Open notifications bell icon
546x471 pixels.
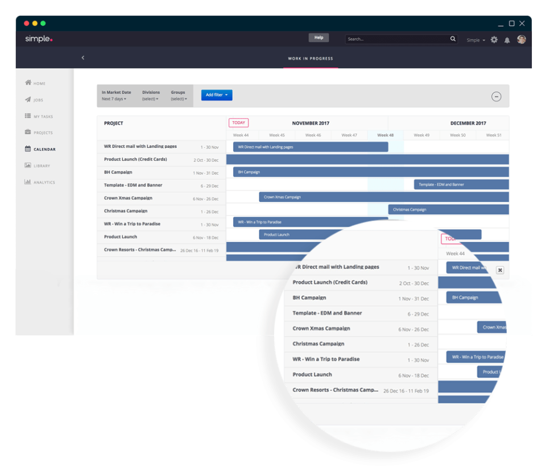[x=507, y=40]
